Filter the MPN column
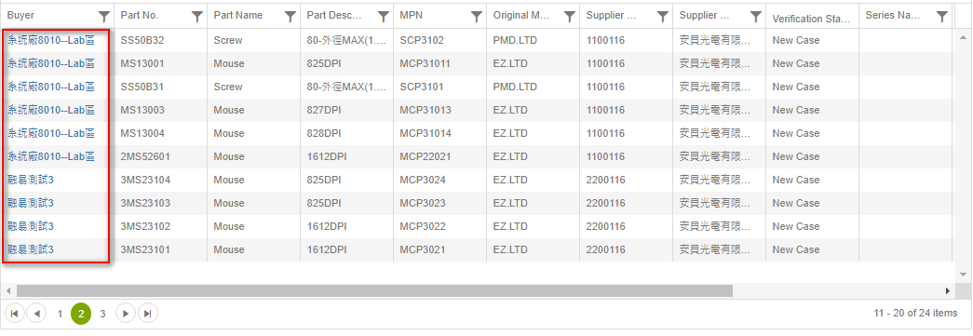Screen dimensions: 973x336 (x=477, y=17)
